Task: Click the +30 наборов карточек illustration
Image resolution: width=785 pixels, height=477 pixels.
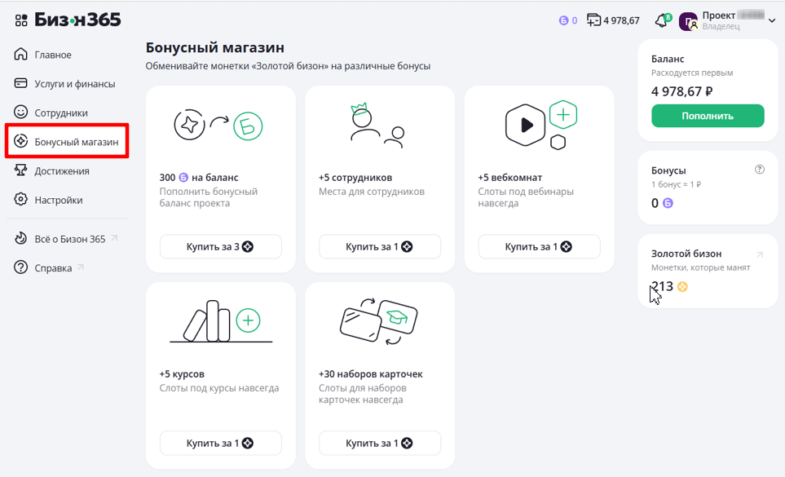Action: coord(379,320)
